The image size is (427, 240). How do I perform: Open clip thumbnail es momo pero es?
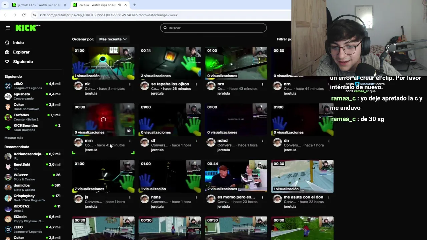pos(236,176)
